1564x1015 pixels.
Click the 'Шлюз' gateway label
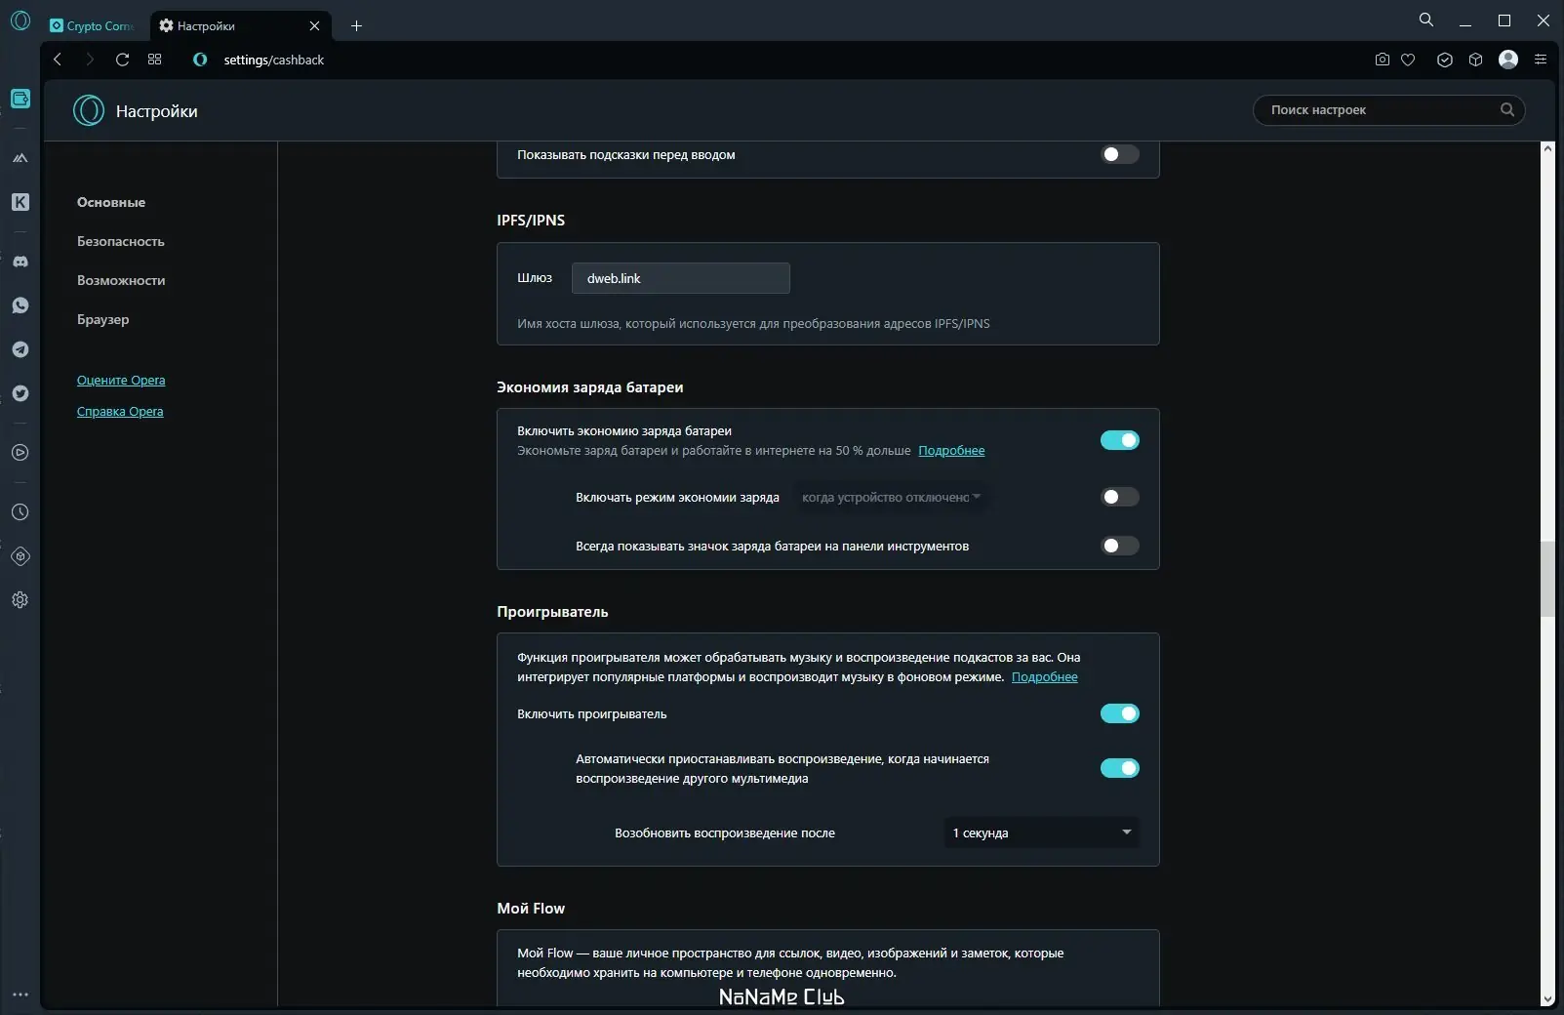pyautogui.click(x=535, y=278)
